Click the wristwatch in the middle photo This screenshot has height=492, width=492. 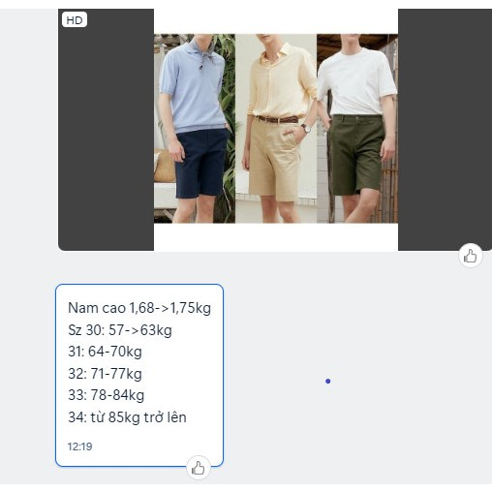[306, 129]
